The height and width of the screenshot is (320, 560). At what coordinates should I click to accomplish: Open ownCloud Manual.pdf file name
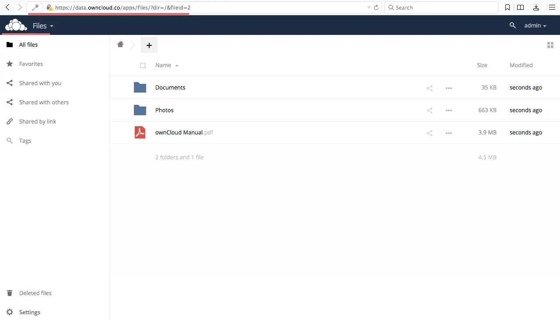click(184, 132)
